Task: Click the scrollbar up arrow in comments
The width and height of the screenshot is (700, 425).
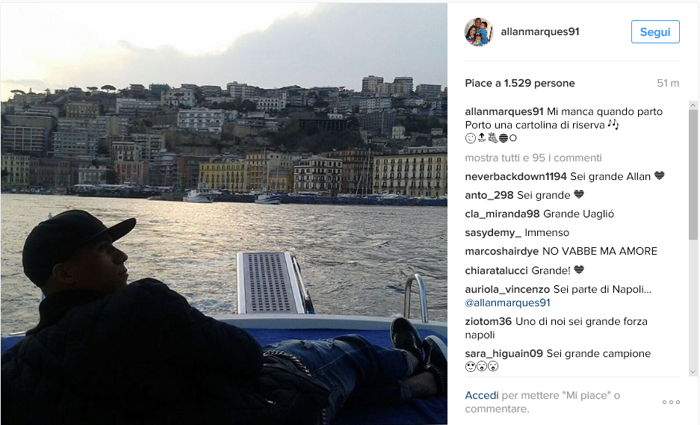Action: 693,105
